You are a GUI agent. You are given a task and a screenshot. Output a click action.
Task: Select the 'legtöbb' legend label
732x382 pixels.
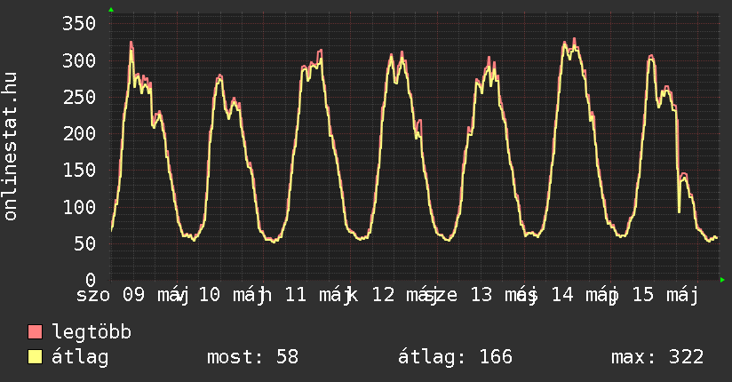tap(91, 331)
